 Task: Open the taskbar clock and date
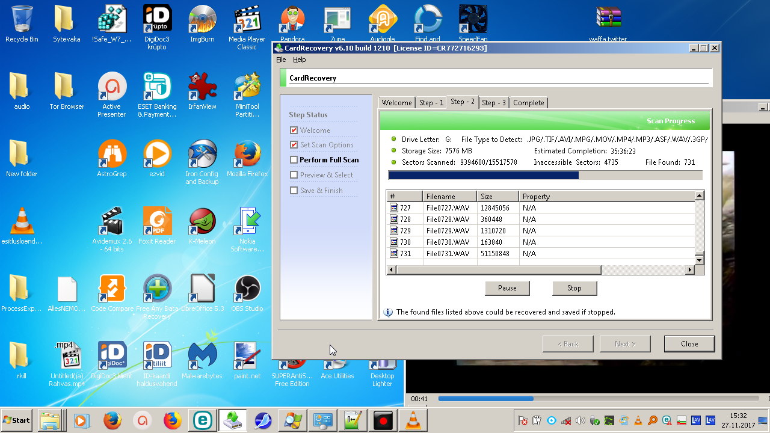pyautogui.click(x=738, y=420)
